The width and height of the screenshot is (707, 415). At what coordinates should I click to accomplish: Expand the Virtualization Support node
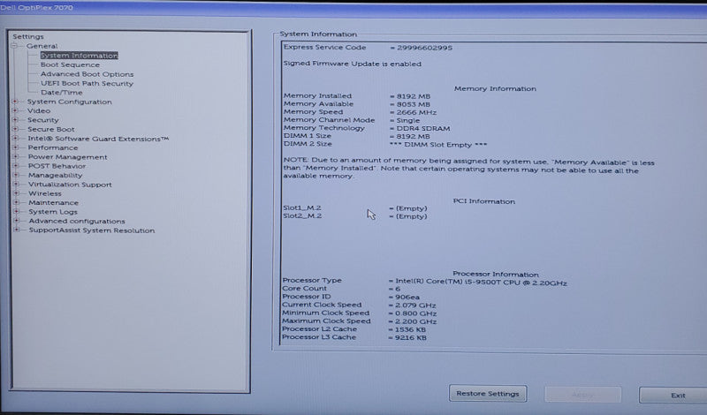coord(16,185)
